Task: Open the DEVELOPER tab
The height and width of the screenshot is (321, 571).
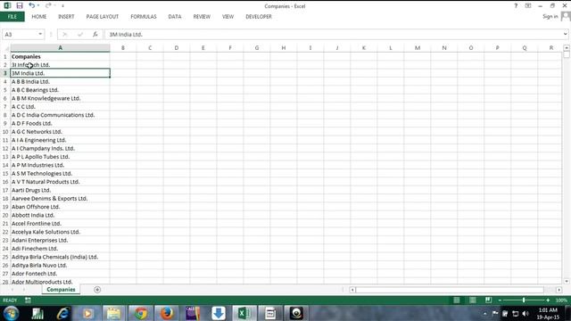Action: coord(259,17)
